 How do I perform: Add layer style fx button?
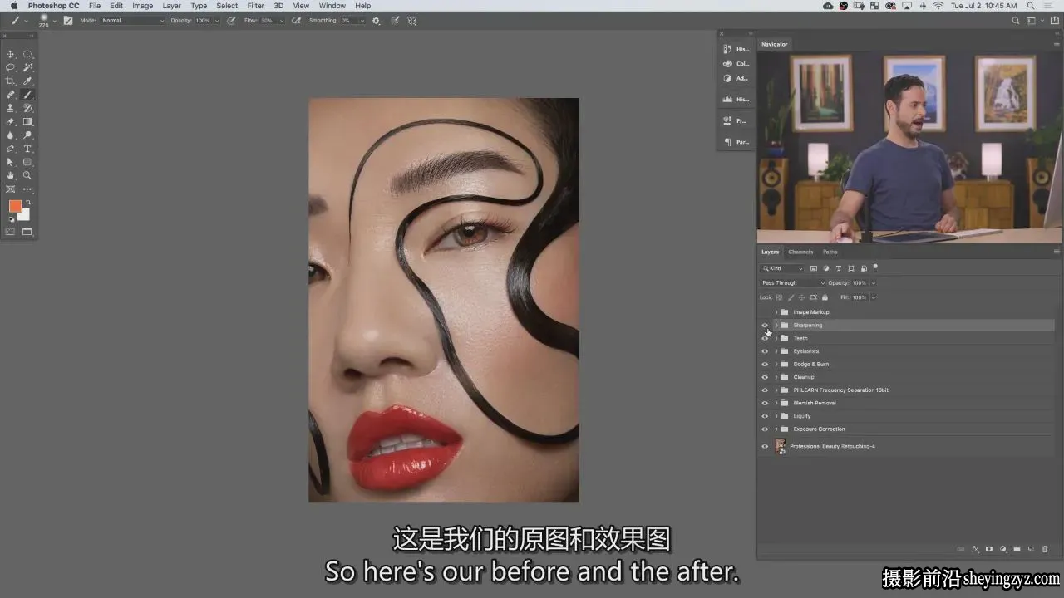tap(975, 549)
